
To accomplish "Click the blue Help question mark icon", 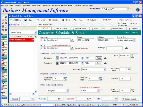I will 138,10.
